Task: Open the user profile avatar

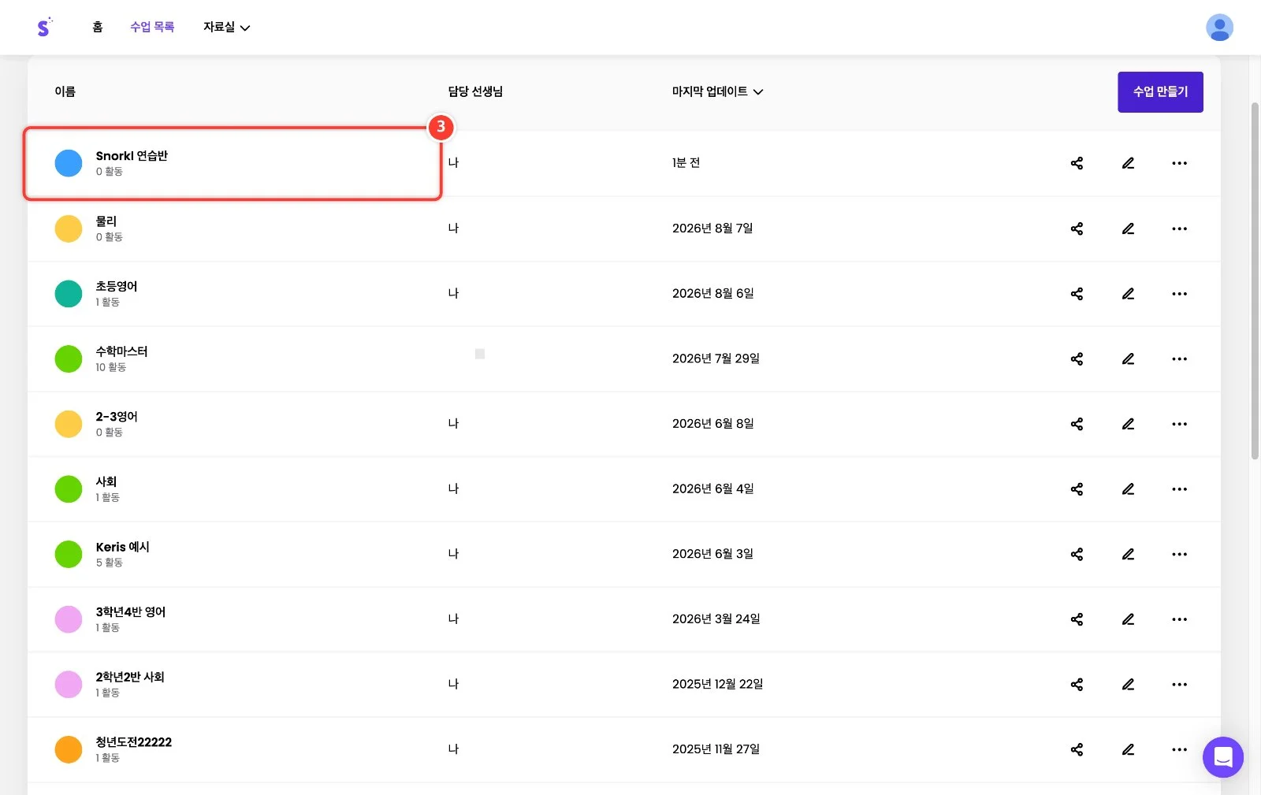Action: [x=1219, y=28]
